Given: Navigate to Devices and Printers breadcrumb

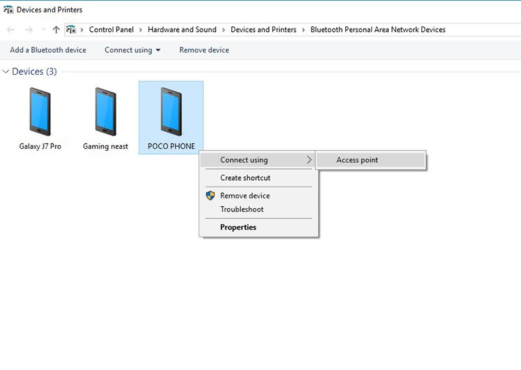Looking at the screenshot, I should pos(264,29).
